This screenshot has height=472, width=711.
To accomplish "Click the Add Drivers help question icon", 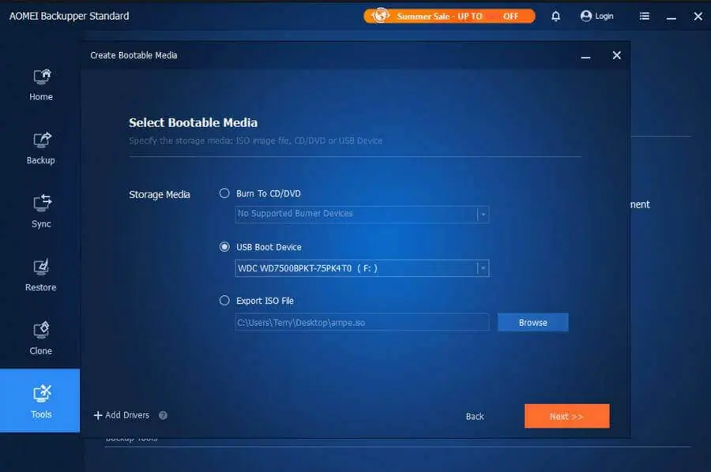I will pos(163,415).
